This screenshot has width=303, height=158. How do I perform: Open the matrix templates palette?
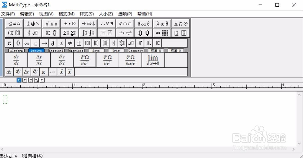tap(162, 33)
